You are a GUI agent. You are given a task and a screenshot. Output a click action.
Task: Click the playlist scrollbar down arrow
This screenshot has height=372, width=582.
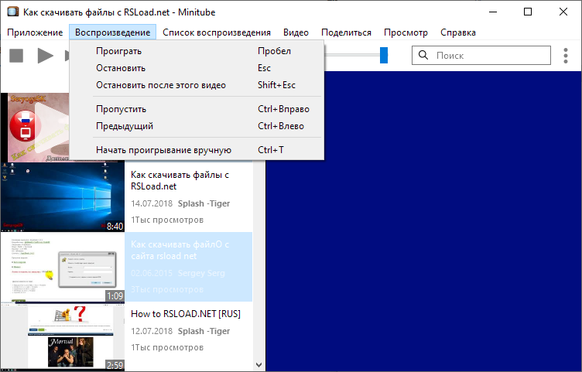(258, 365)
